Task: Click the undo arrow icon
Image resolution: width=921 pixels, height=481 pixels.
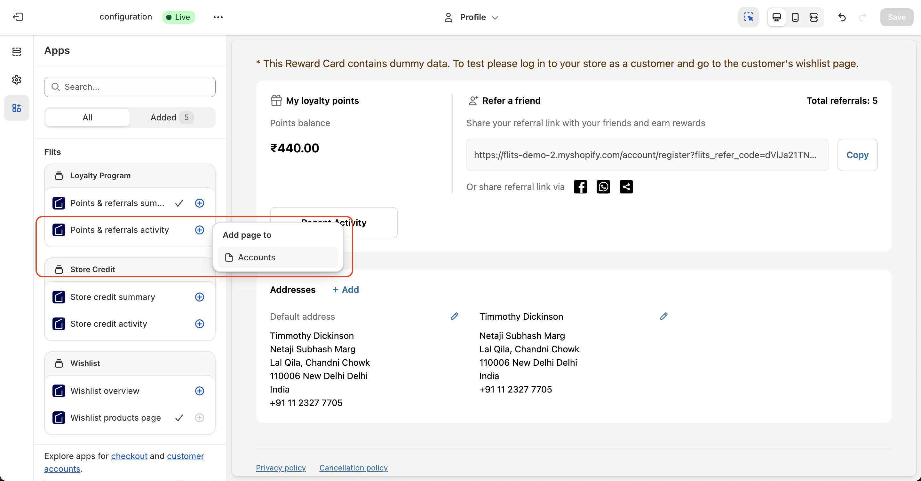Action: 842,17
